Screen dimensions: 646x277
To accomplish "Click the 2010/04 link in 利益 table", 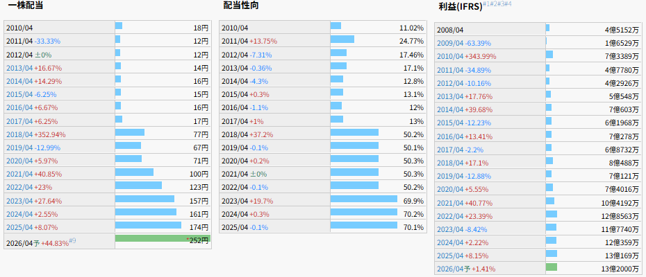I will [x=450, y=56].
